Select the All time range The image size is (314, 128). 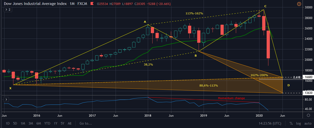[x=69, y=123]
